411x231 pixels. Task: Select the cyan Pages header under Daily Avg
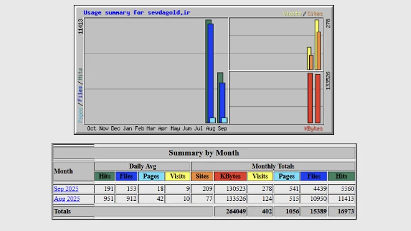point(151,176)
